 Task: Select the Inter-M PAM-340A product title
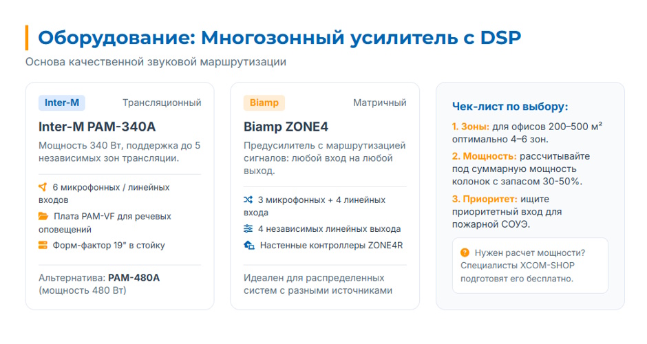coord(97,127)
